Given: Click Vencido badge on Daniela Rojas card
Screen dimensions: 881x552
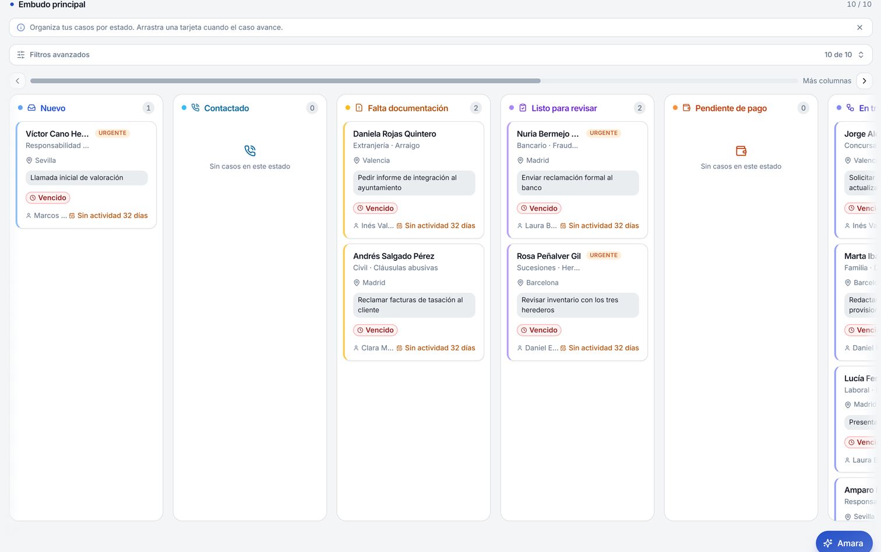Looking at the screenshot, I should point(375,208).
